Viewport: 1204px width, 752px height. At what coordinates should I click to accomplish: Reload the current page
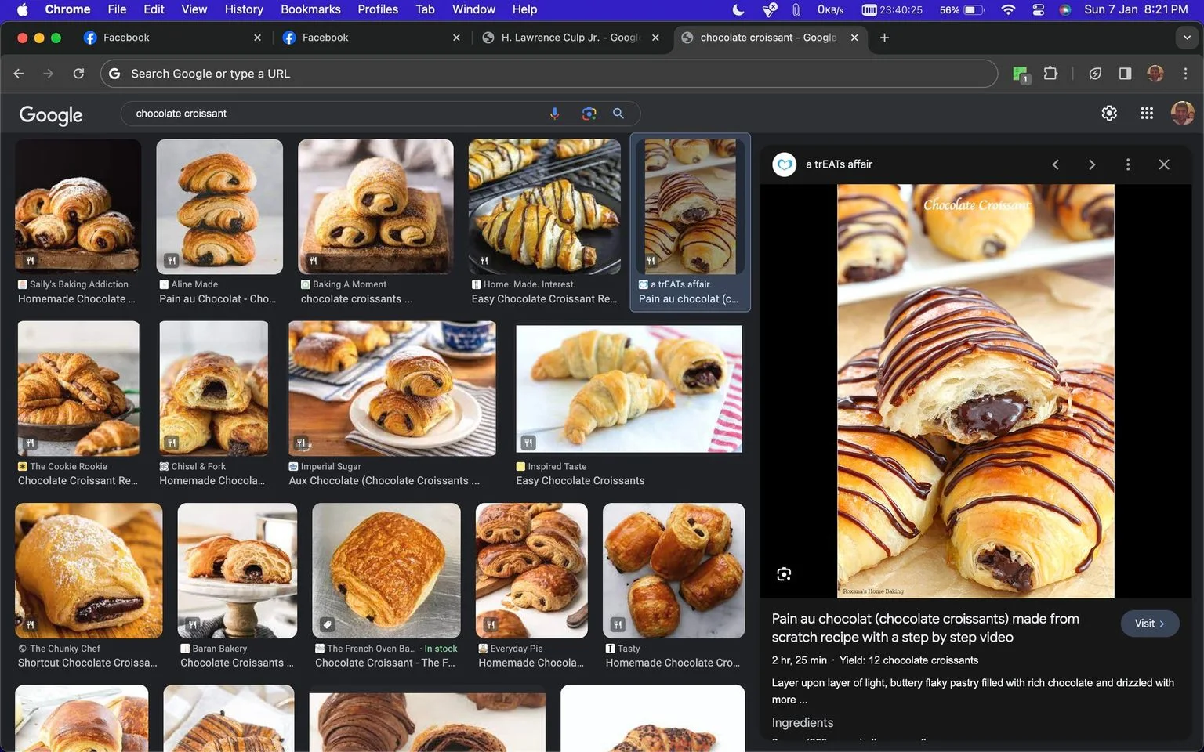pyautogui.click(x=78, y=74)
